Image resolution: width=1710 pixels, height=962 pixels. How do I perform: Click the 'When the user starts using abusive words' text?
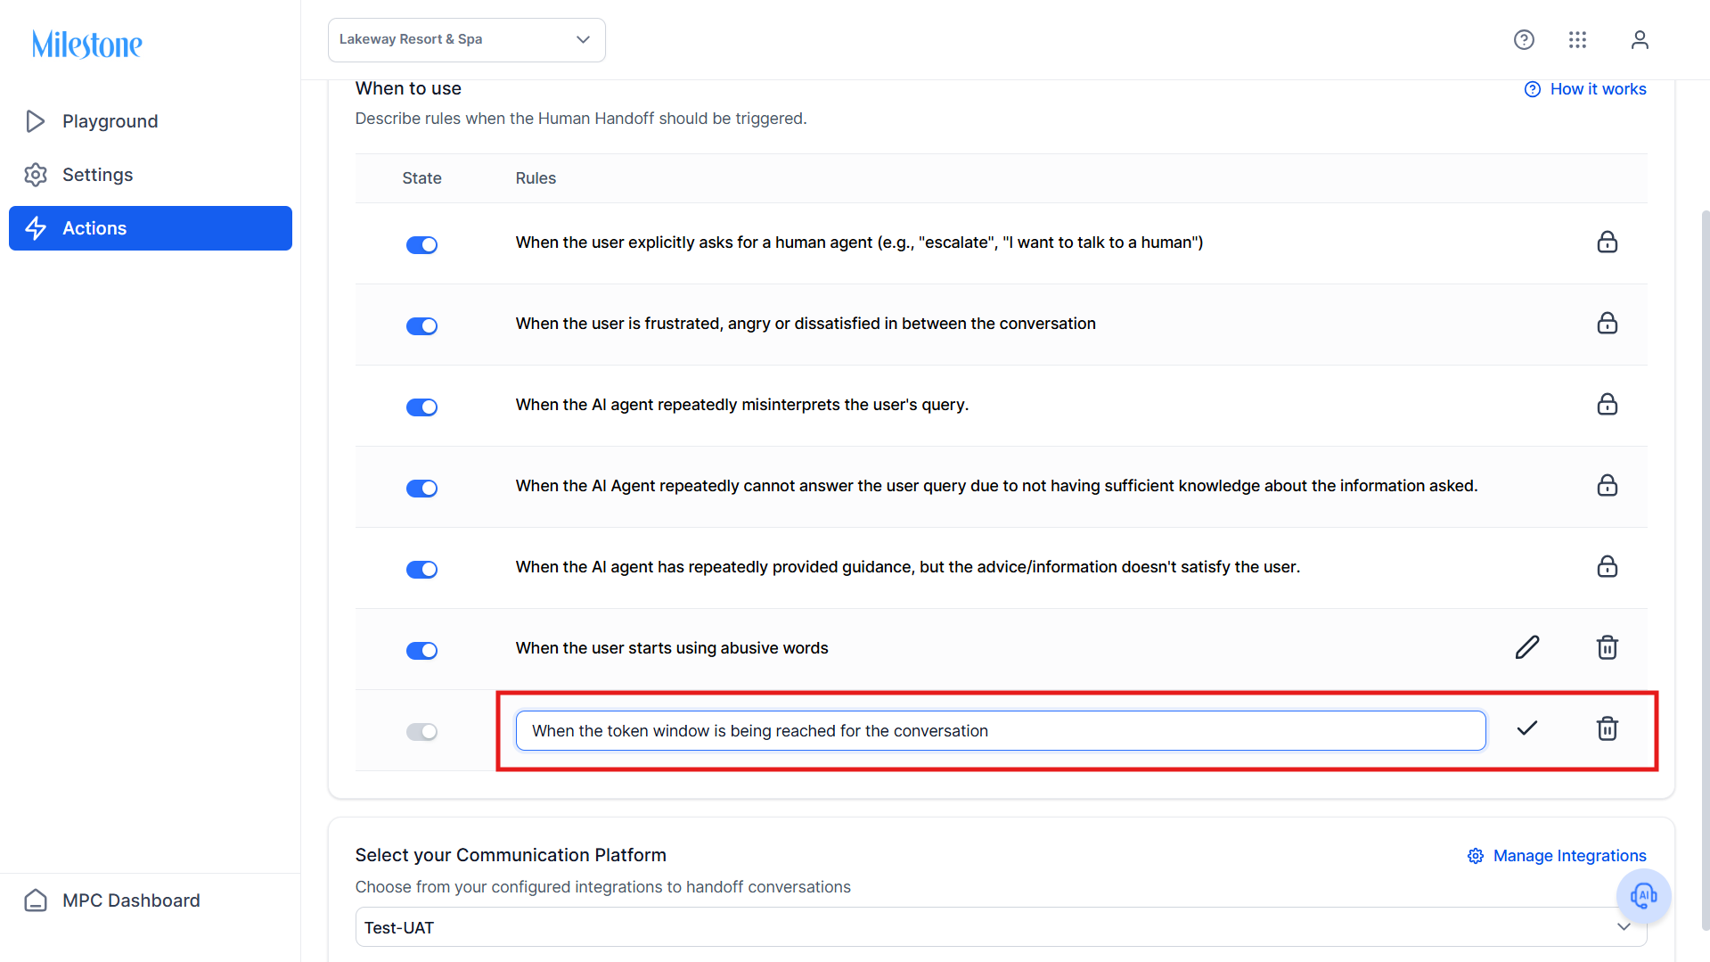(x=672, y=648)
